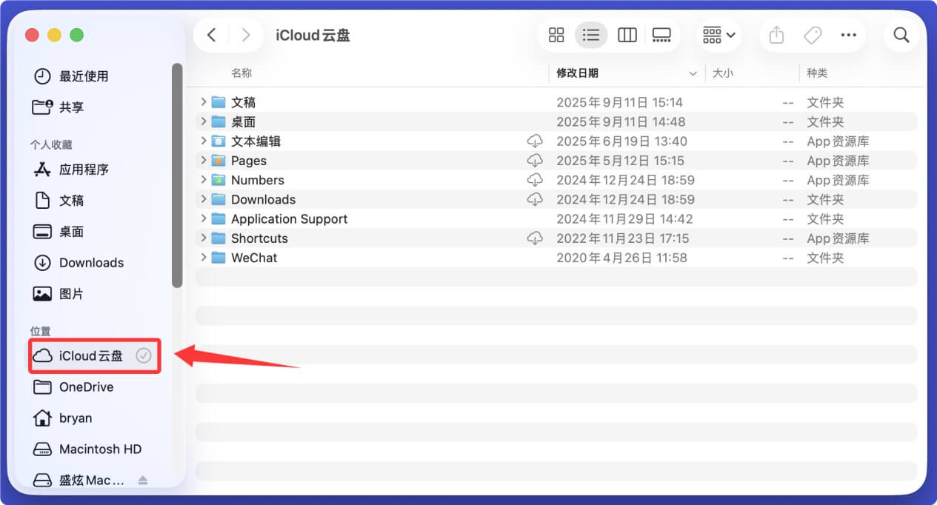This screenshot has height=505, width=937.
Task: Click the Share toolbar icon
Action: pyautogui.click(x=776, y=35)
